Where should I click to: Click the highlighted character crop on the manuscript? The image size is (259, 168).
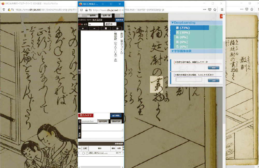point(156,84)
